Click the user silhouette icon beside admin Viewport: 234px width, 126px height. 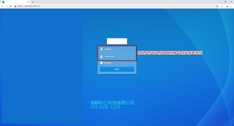tap(101, 49)
